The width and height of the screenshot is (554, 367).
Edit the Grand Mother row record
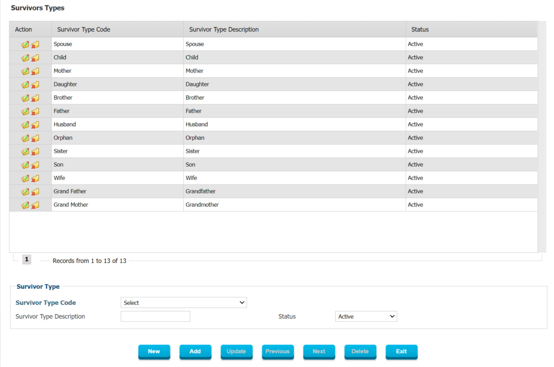coord(25,206)
